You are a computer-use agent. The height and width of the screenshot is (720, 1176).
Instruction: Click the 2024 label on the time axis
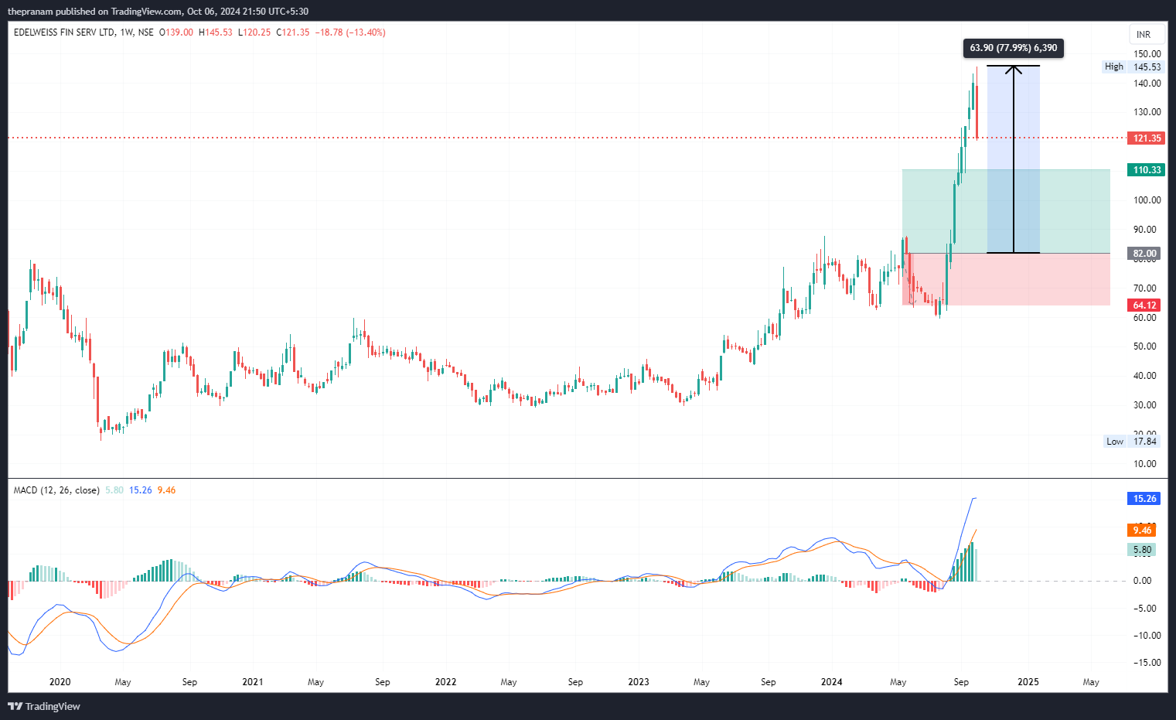(x=832, y=682)
